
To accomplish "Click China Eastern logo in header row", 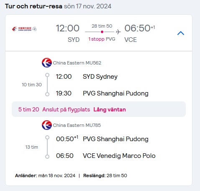I will click(24, 29).
